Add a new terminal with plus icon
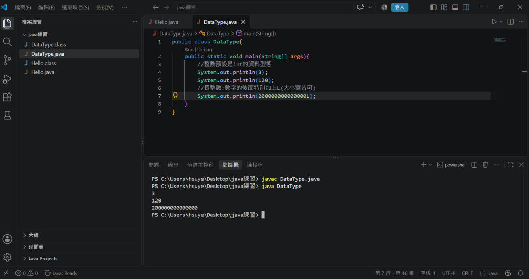Screen dimensions: 529x279 [x=424, y=165]
